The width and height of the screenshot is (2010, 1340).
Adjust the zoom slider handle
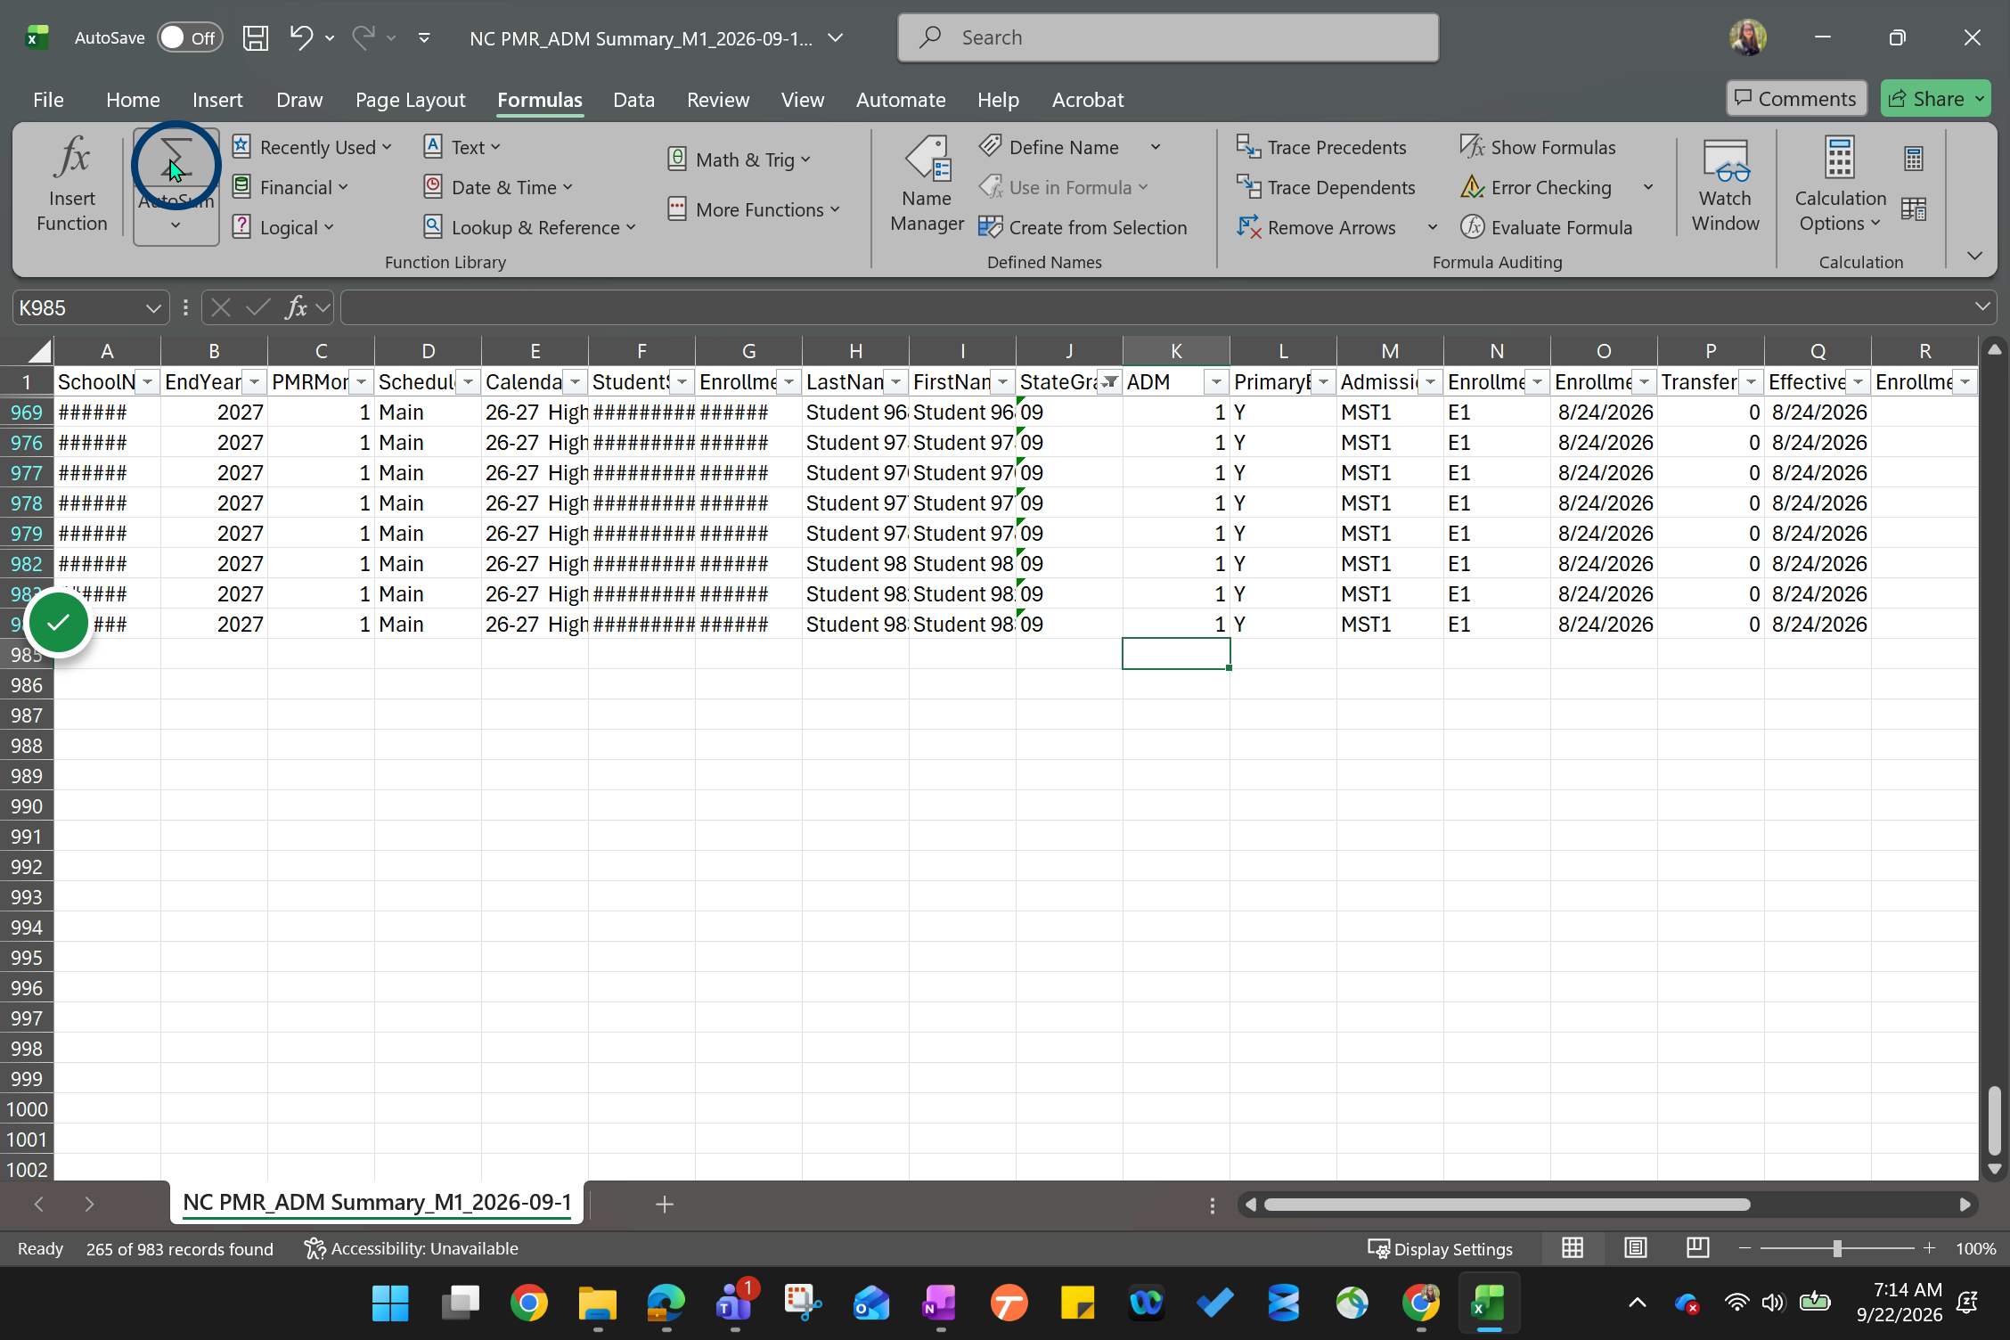pyautogui.click(x=1837, y=1248)
